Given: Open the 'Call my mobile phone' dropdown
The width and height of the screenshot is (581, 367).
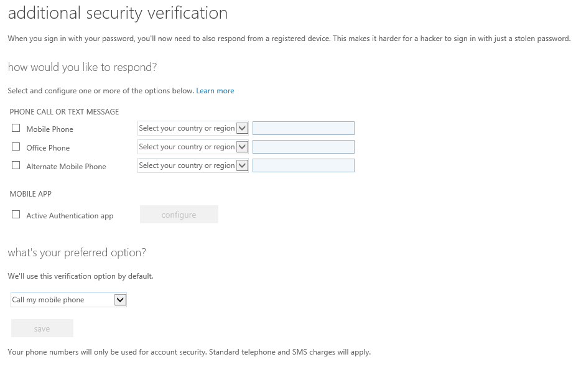Looking at the screenshot, I should coord(68,300).
